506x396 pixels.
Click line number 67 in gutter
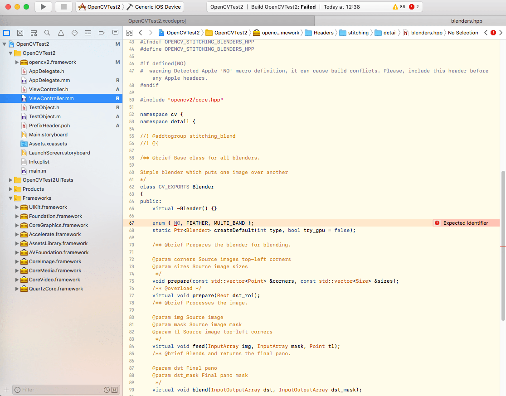point(131,223)
